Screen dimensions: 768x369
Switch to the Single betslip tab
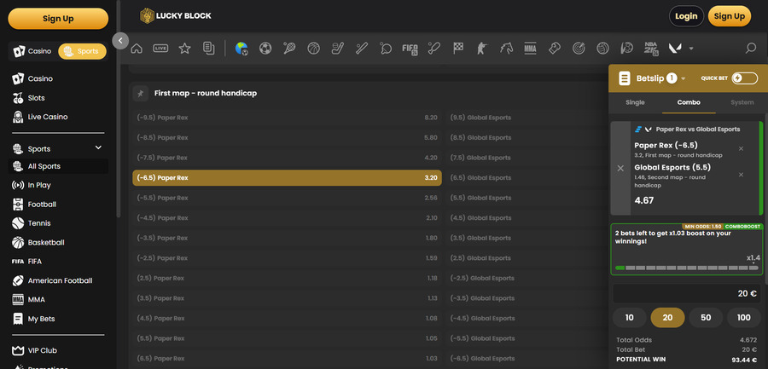point(635,102)
